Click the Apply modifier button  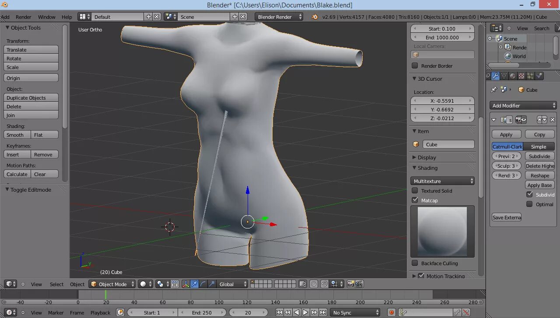coord(506,134)
